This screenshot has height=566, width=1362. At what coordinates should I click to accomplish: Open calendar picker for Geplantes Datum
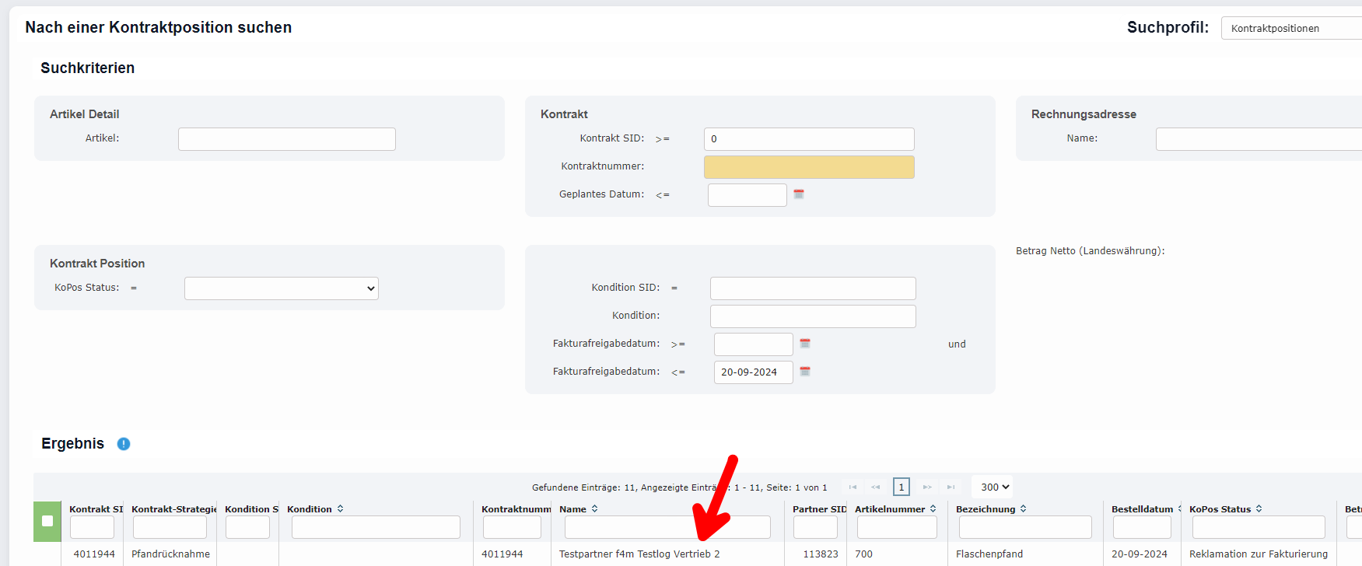[x=798, y=194]
